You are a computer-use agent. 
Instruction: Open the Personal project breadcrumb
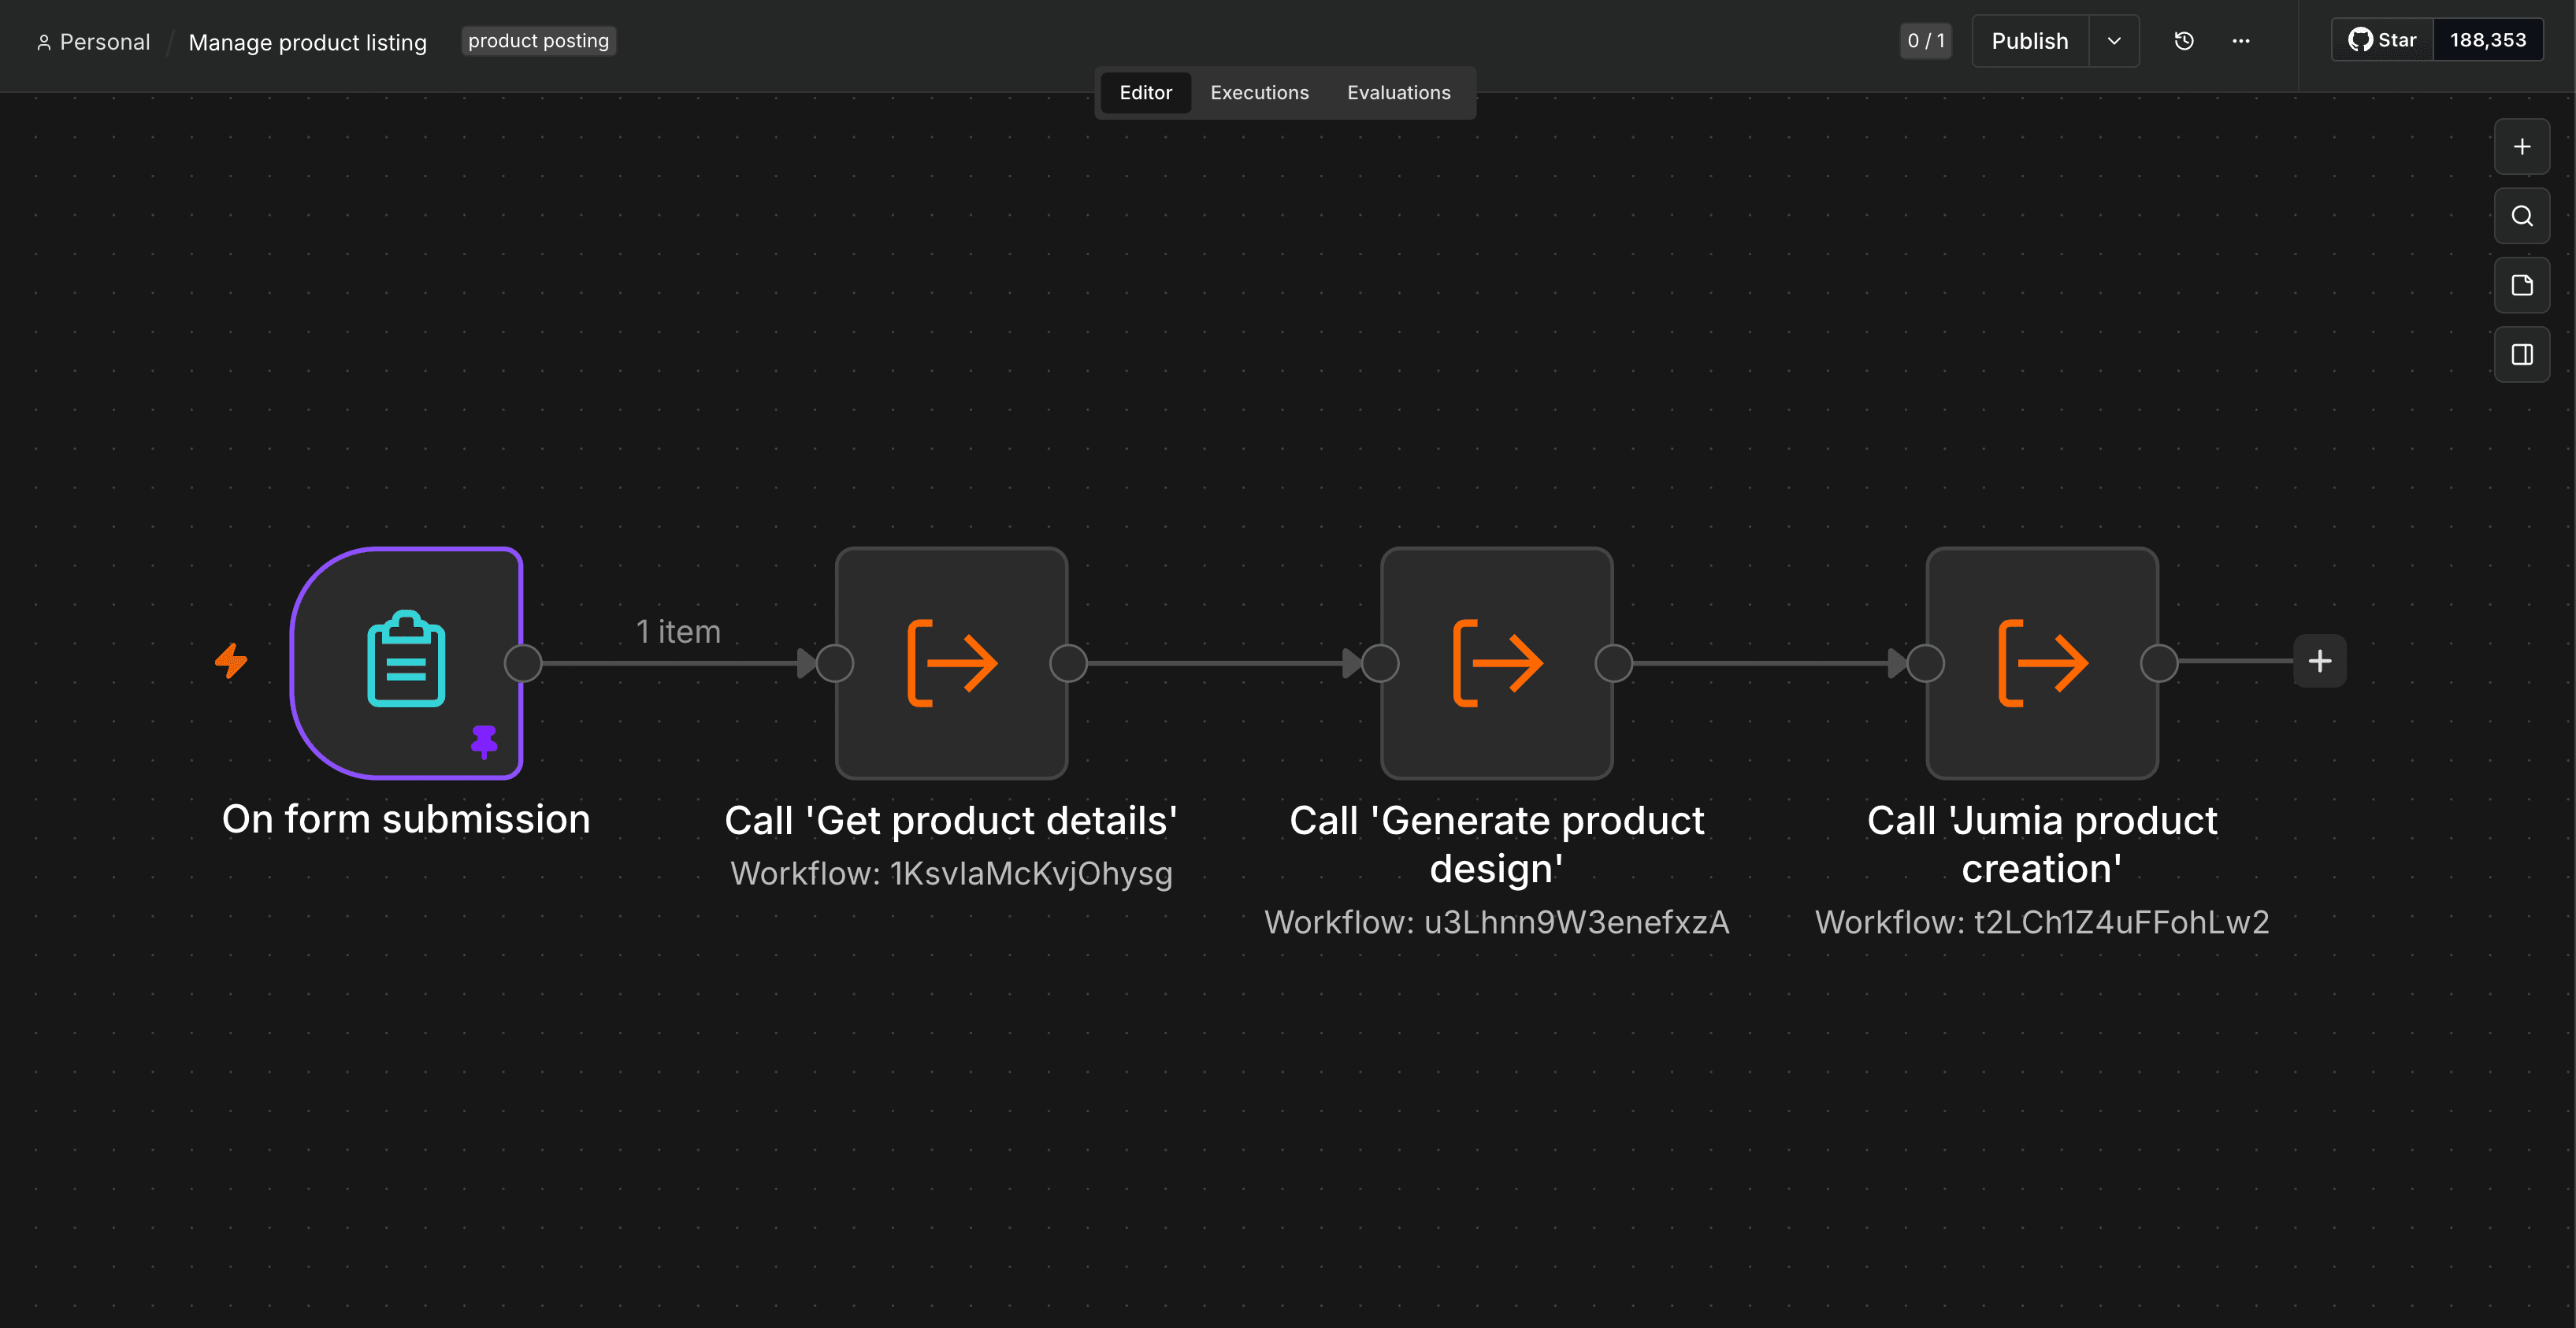tap(94, 42)
